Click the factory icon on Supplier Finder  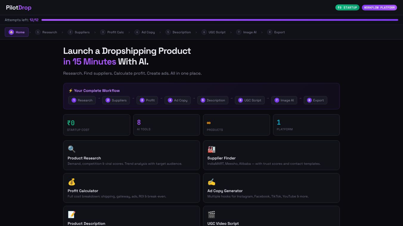point(211,149)
